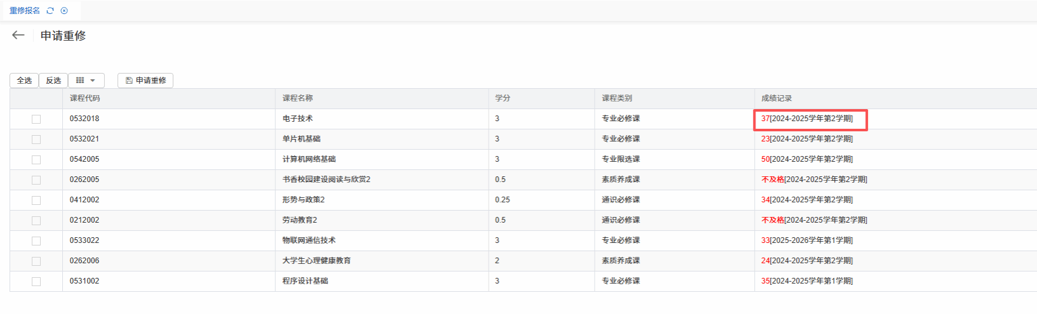Click the refresh icon on 重修报名 tab
The image size is (1037, 314).
(x=50, y=11)
